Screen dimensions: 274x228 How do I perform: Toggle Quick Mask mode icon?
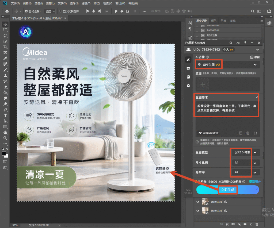[5, 162]
